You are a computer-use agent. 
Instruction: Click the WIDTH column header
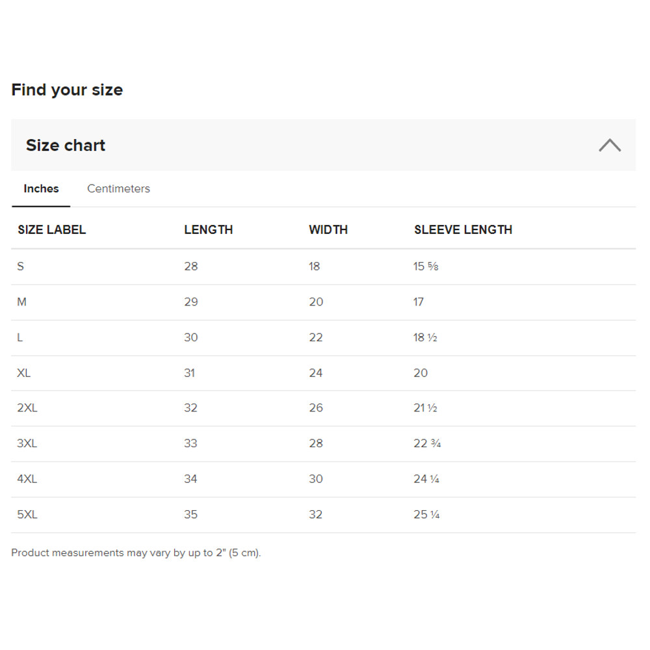(x=328, y=229)
